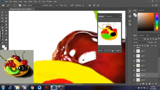Switch to the Paths tab
The image size is (160, 90).
(x=148, y=35)
